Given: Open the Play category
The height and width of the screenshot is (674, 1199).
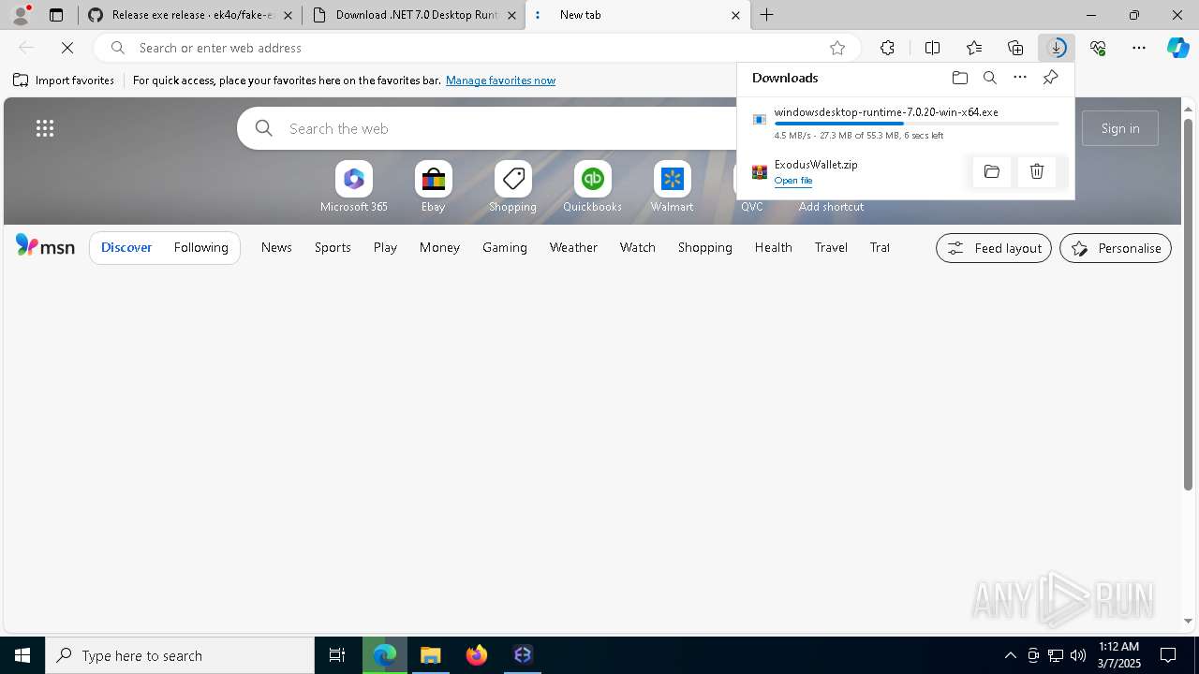Looking at the screenshot, I should tap(385, 248).
